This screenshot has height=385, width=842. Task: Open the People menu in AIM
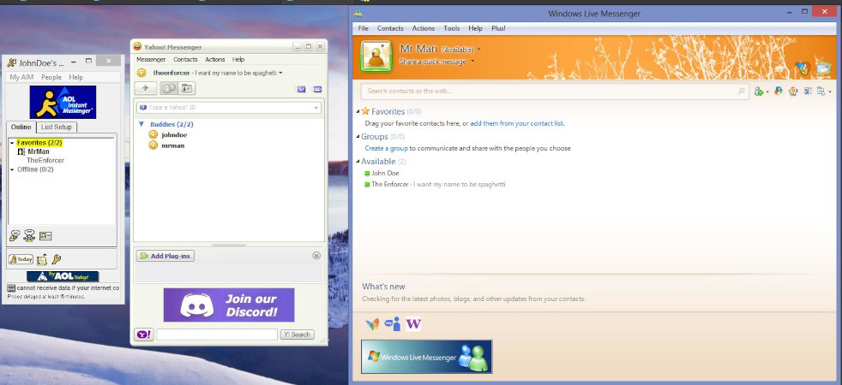pyautogui.click(x=51, y=77)
